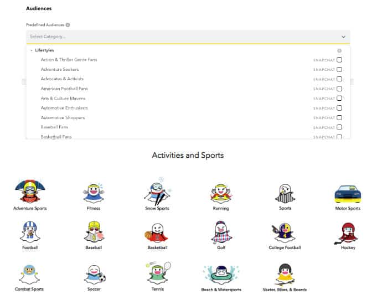Tick the Advocates & Activists checkbox
Image resolution: width=377 pixels, height=305 pixels.
tap(339, 79)
